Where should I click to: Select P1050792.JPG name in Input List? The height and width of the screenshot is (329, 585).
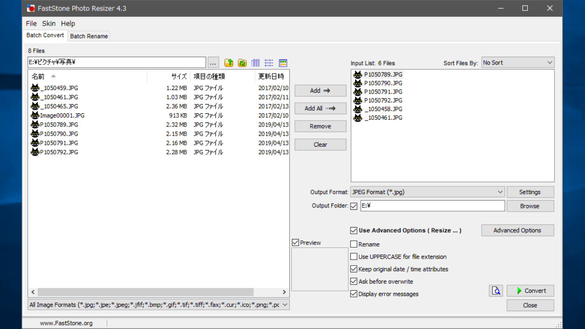click(x=383, y=101)
